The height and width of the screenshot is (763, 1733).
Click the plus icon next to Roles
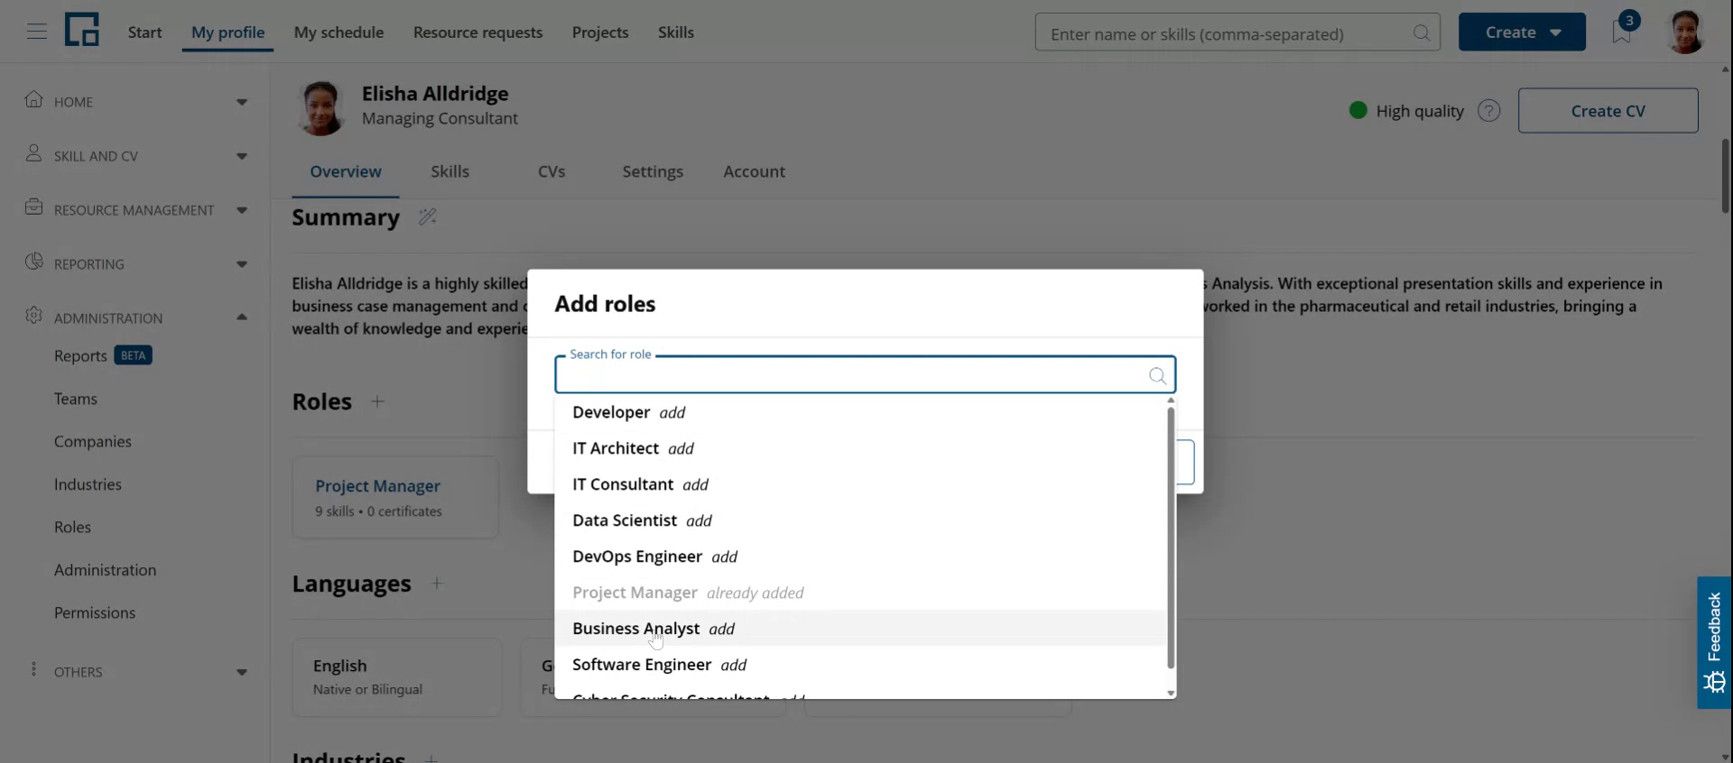tap(377, 401)
